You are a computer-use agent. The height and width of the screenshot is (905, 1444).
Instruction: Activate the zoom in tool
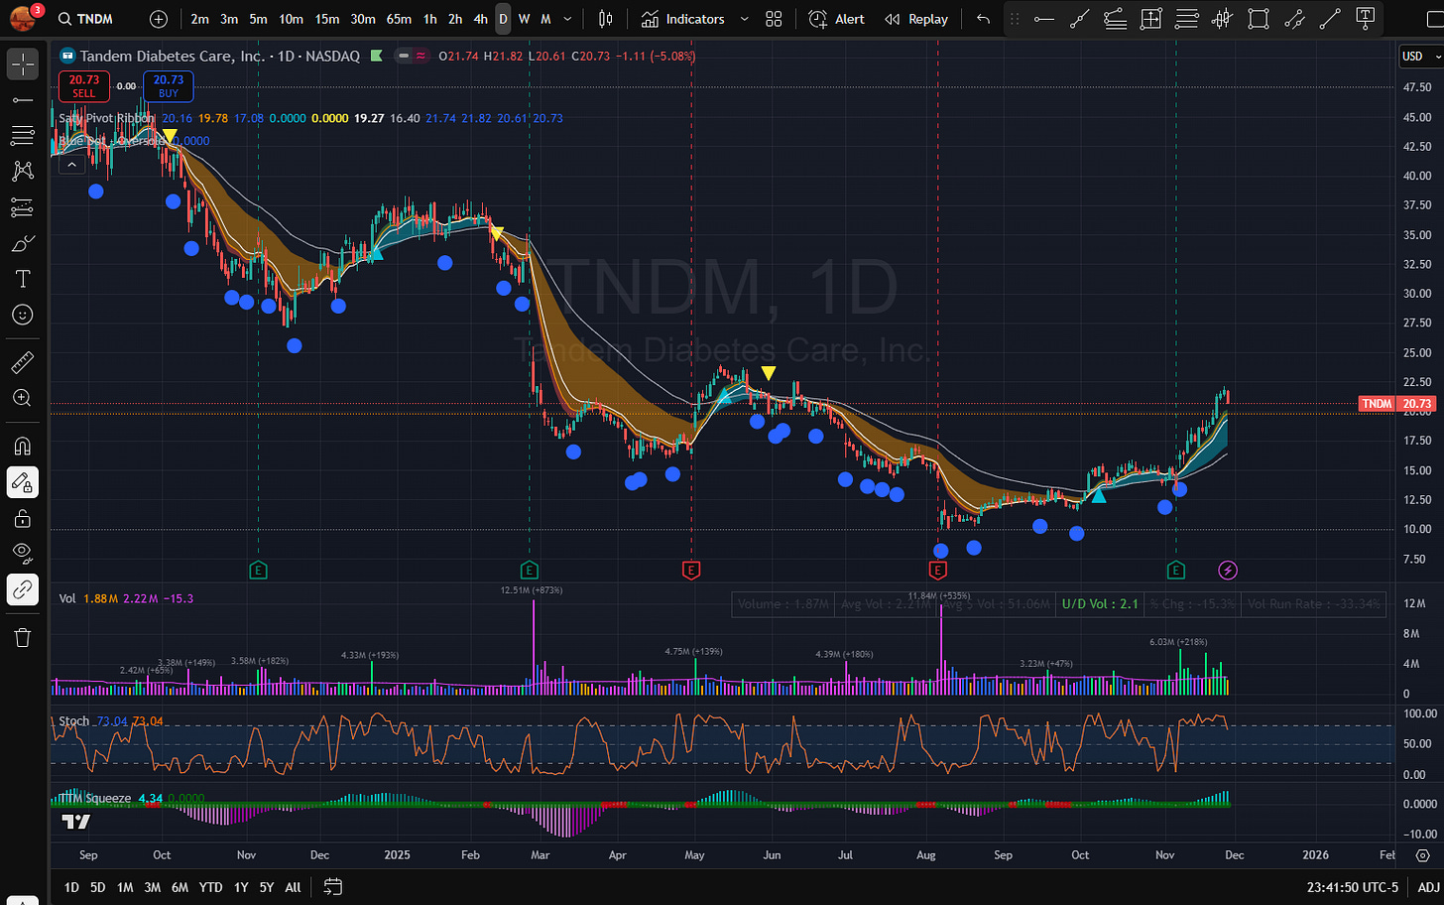22,398
